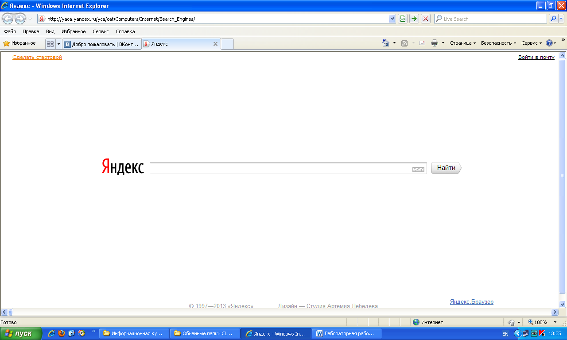Switch to Обменные папки taskbar window
567x340 pixels.
(205, 333)
